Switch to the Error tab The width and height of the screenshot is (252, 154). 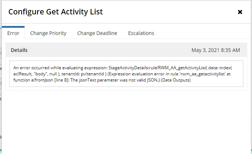(x=13, y=33)
